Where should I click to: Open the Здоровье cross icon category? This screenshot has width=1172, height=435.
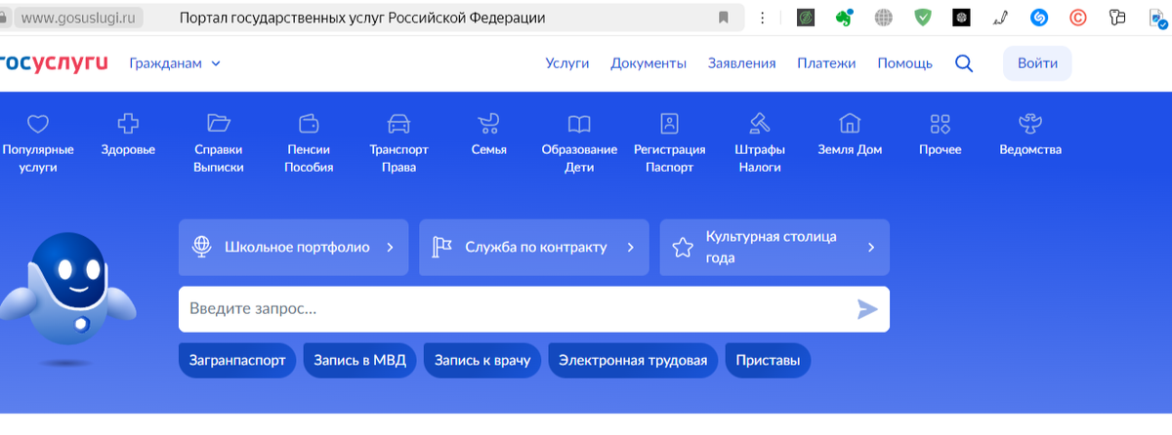(128, 135)
